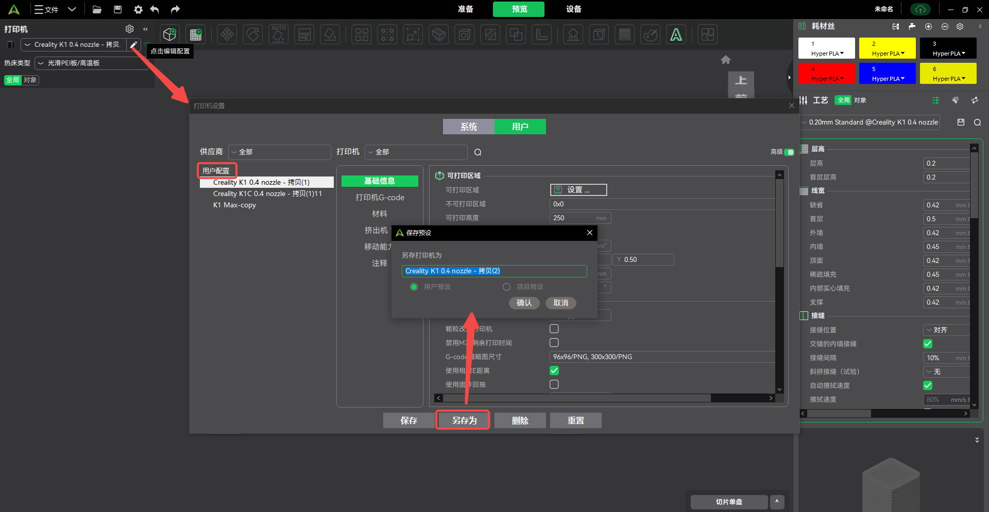Viewport: 989px width, 512px height.
Task: Open the 接缝位置 对齐 dropdown
Action: click(x=946, y=329)
